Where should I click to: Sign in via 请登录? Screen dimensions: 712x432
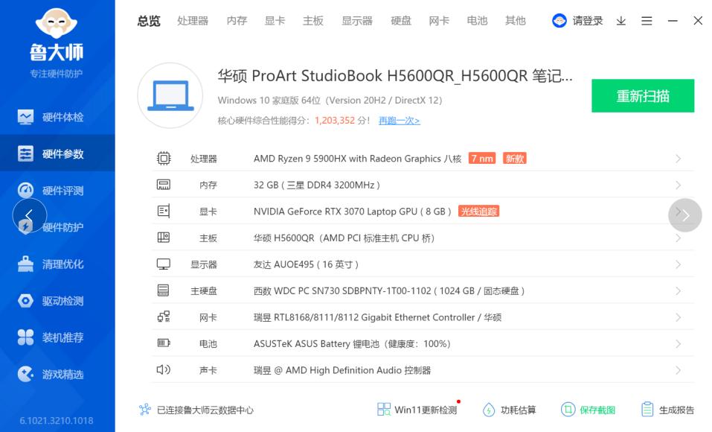point(584,21)
